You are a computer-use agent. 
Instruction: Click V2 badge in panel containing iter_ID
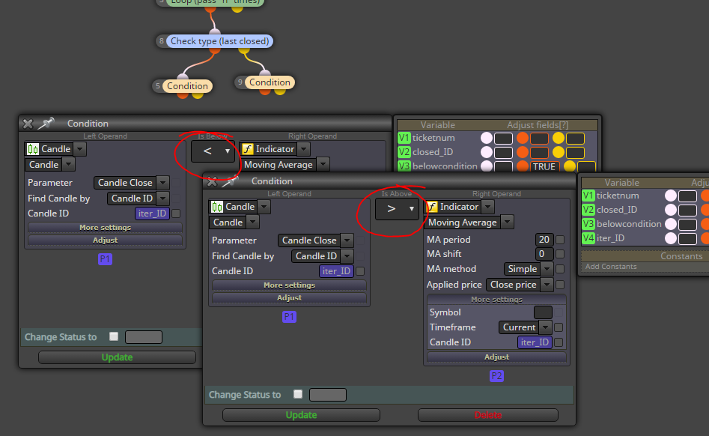[x=588, y=210]
